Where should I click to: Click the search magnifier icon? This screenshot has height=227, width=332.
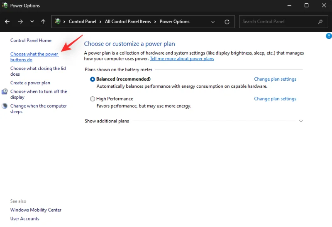pos(320,22)
